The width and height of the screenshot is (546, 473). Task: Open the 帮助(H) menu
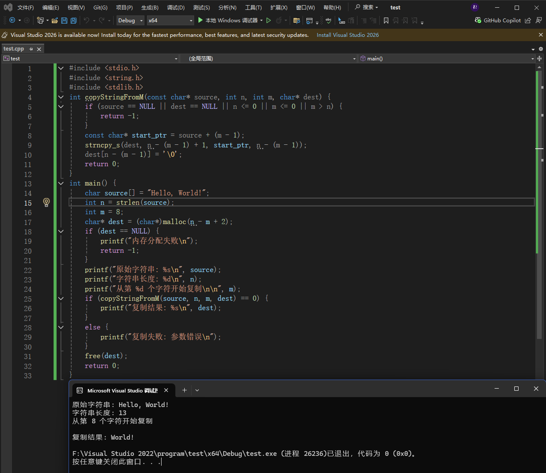pyautogui.click(x=332, y=7)
